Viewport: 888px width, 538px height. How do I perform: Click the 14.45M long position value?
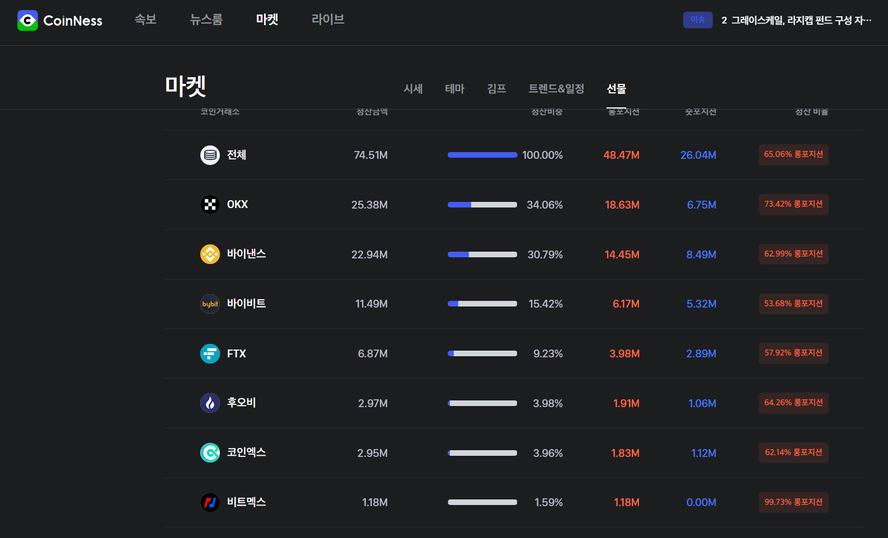[x=622, y=255]
